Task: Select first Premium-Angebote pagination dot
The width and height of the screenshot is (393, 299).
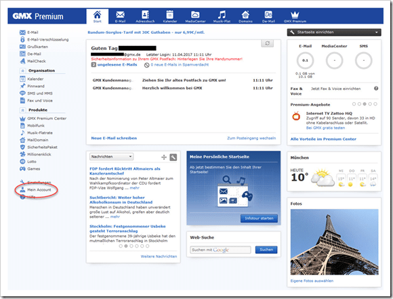Action: pos(354,104)
